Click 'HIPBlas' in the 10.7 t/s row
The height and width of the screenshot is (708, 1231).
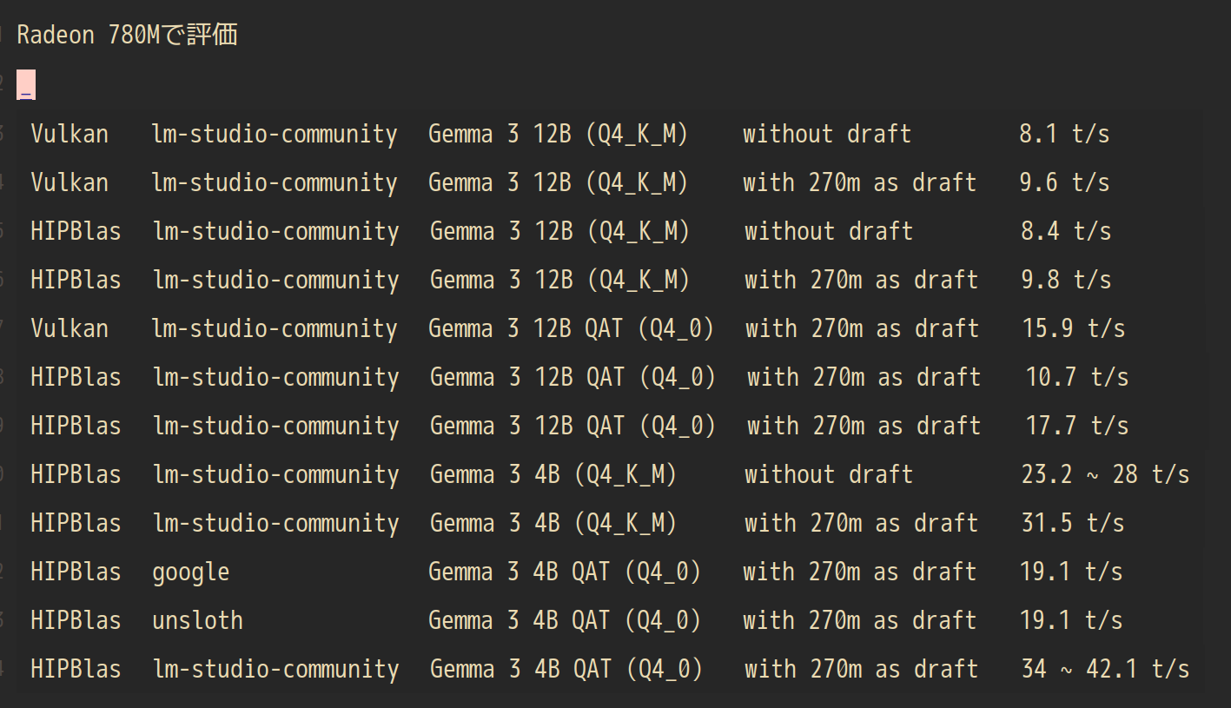(76, 377)
